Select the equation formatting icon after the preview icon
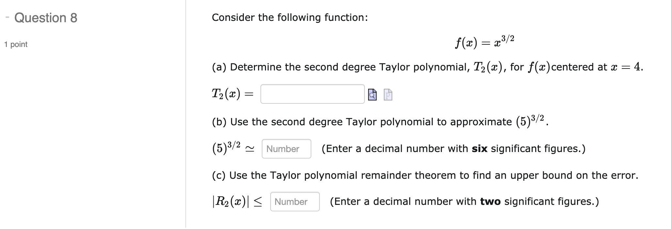 [x=388, y=95]
